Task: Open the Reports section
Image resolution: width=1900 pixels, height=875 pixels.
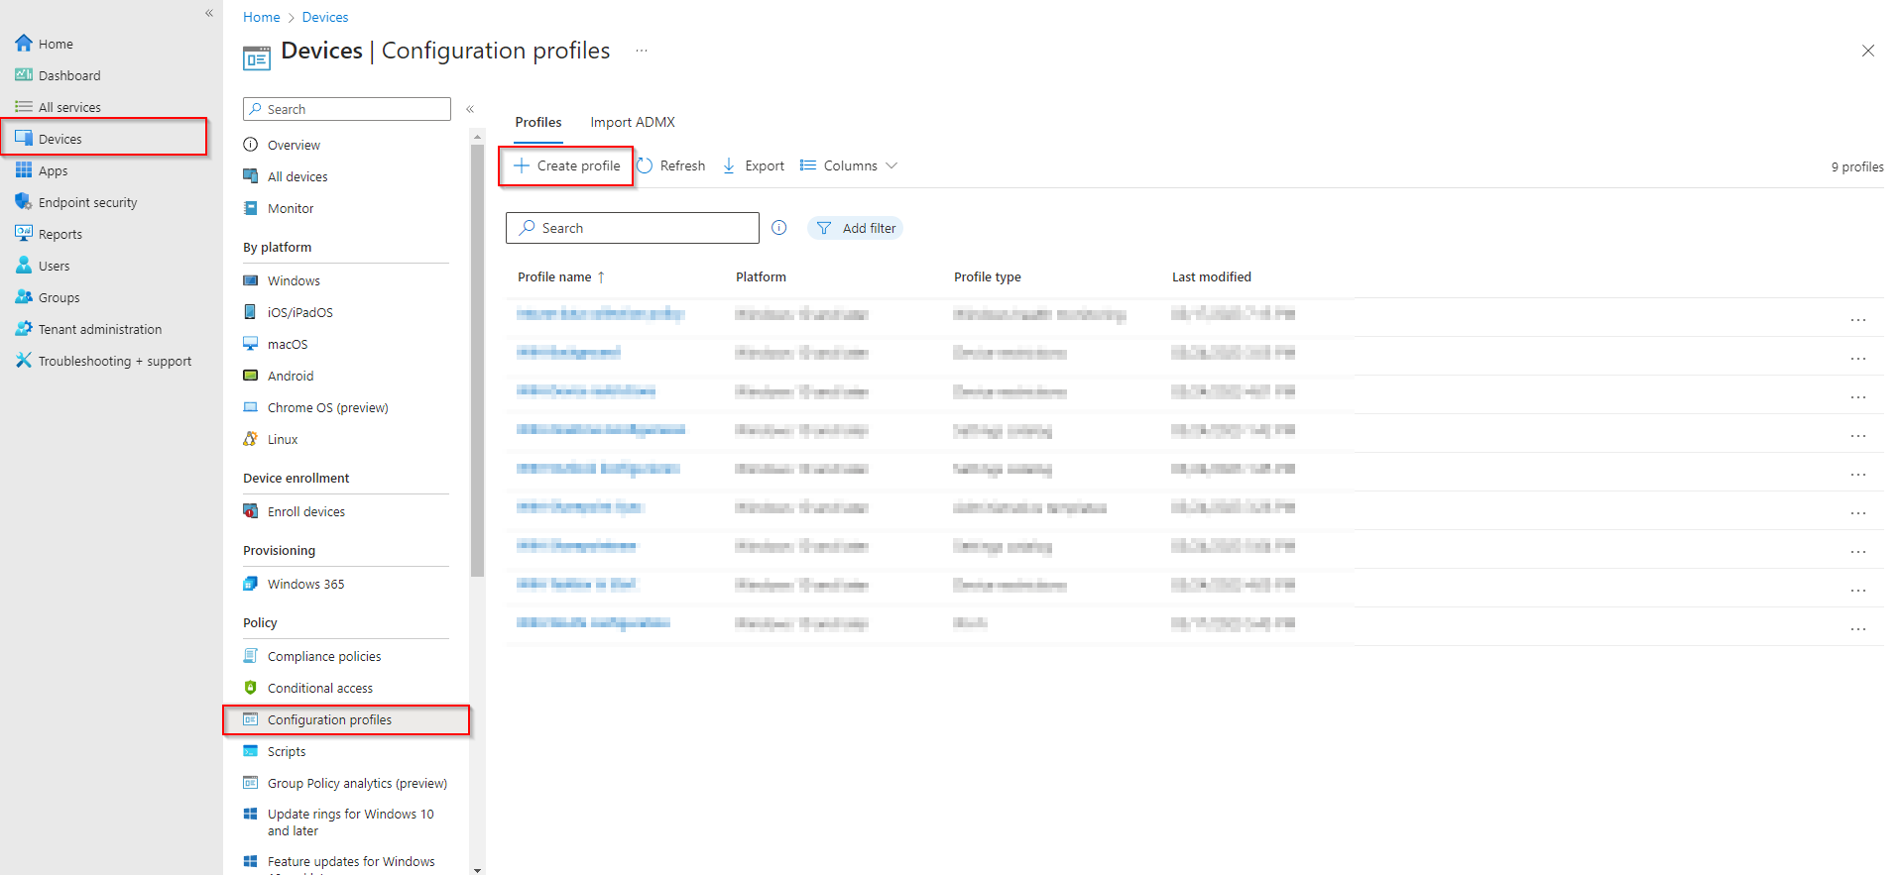Action: [49, 234]
